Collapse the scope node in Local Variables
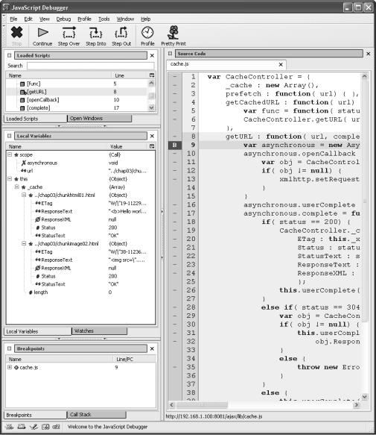Viewport: 376px width, 435px height. point(10,154)
